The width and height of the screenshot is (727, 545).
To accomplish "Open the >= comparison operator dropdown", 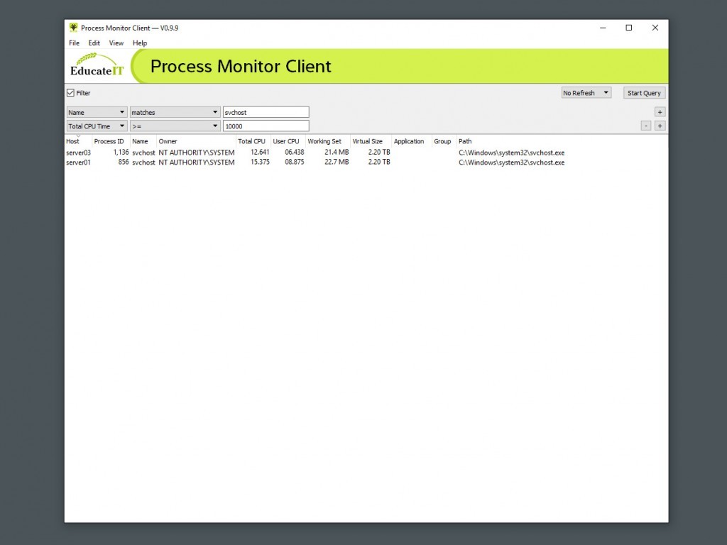I will 175,126.
